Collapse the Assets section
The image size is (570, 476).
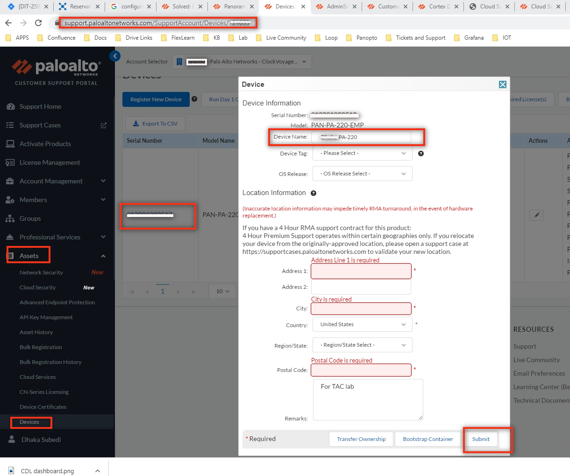[x=28, y=255]
